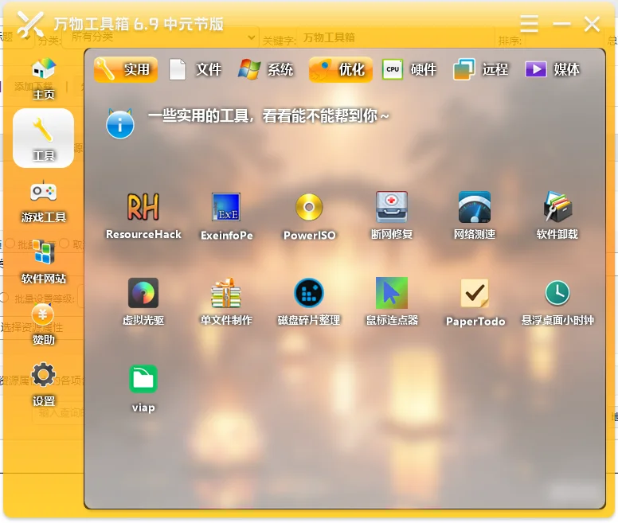Launch PaperTodo tool
618x523 pixels.
pyautogui.click(x=475, y=302)
